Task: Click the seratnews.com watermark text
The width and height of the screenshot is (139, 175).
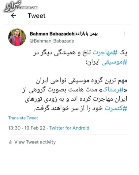Action: point(27,7)
